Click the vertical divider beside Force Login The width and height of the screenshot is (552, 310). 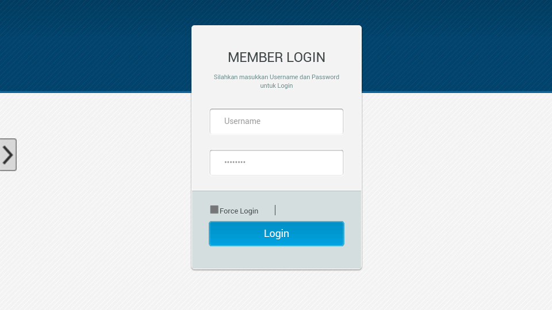point(275,210)
